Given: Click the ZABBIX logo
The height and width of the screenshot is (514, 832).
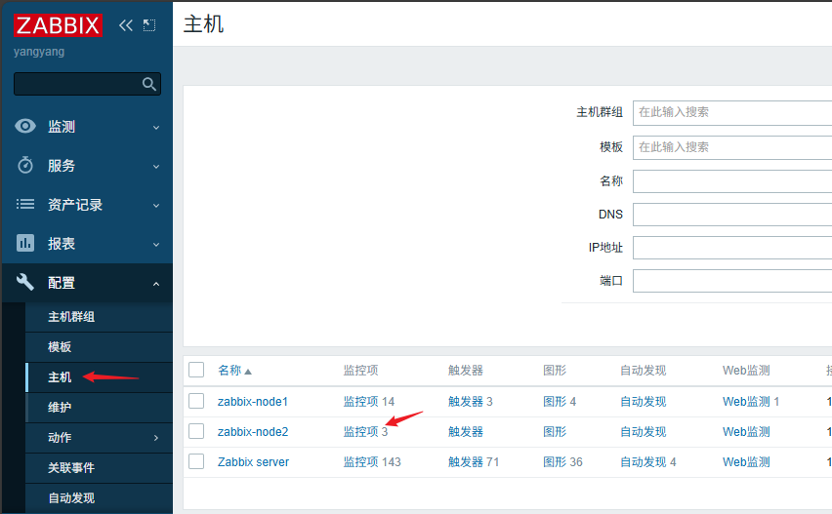Looking at the screenshot, I should (x=58, y=25).
